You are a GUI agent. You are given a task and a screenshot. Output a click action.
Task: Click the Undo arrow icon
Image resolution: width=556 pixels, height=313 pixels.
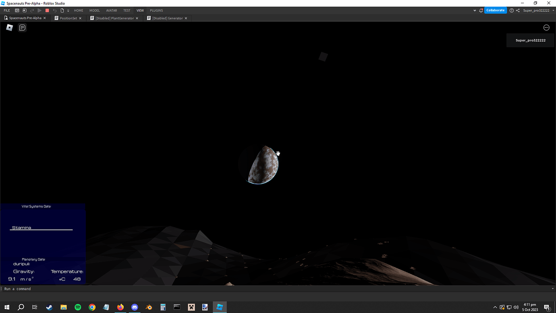[55, 10]
